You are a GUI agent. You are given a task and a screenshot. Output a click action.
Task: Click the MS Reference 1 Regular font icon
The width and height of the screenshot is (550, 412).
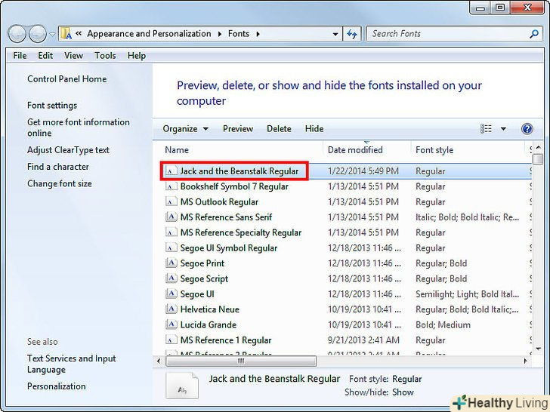171,340
